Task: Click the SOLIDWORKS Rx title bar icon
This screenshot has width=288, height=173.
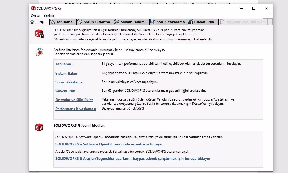Action: point(33,8)
